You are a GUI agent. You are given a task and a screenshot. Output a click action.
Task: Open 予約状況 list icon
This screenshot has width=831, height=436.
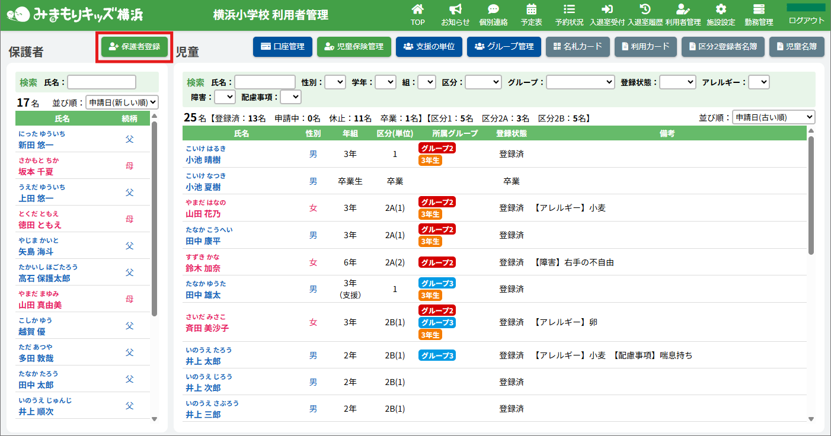pyautogui.click(x=569, y=9)
